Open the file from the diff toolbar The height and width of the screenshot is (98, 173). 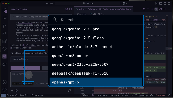[x=144, y=9]
